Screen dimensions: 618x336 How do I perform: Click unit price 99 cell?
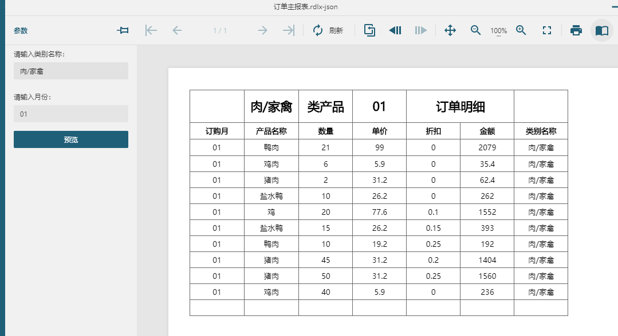tap(379, 147)
